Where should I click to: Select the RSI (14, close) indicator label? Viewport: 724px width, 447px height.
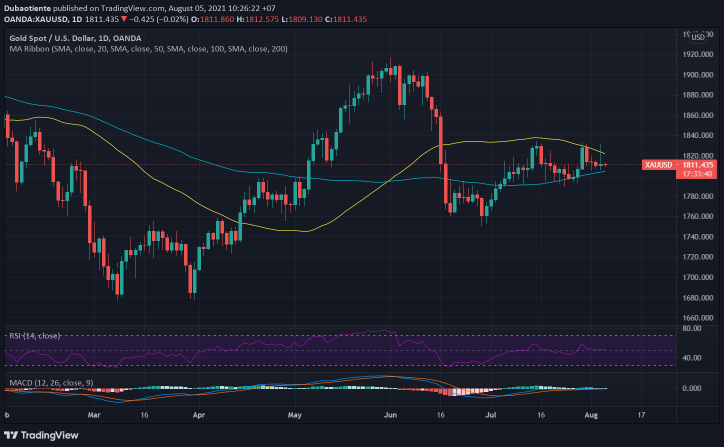(x=35, y=336)
